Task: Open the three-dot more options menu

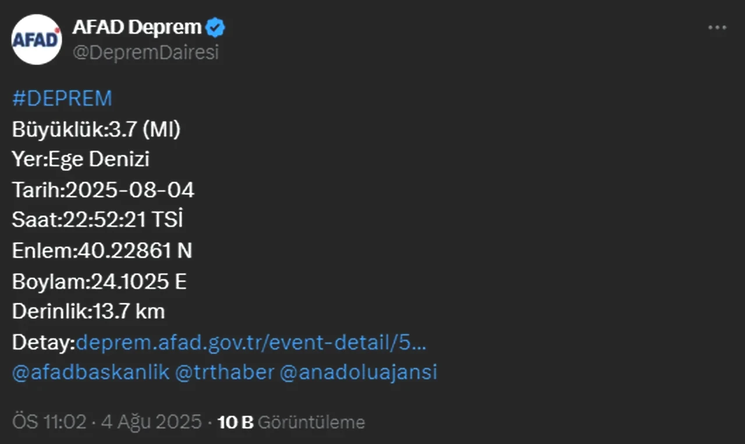Action: pos(717,28)
